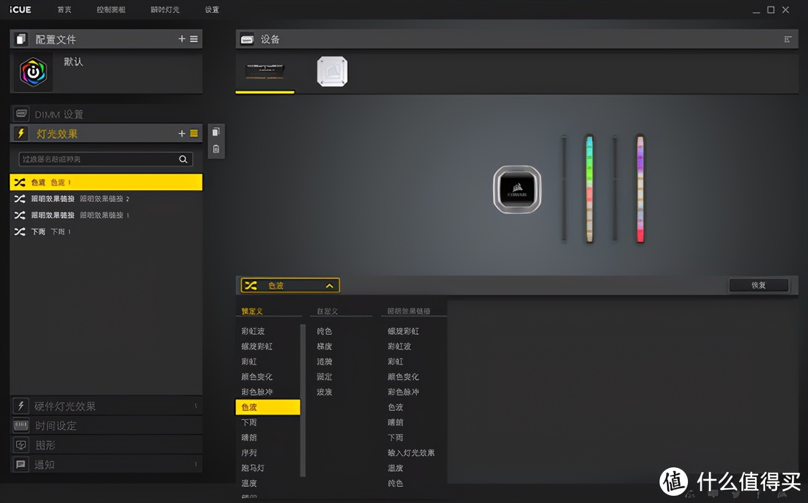This screenshot has width=808, height=503.
Task: Select the 照明效果链接 1 row
Action: [x=106, y=215]
